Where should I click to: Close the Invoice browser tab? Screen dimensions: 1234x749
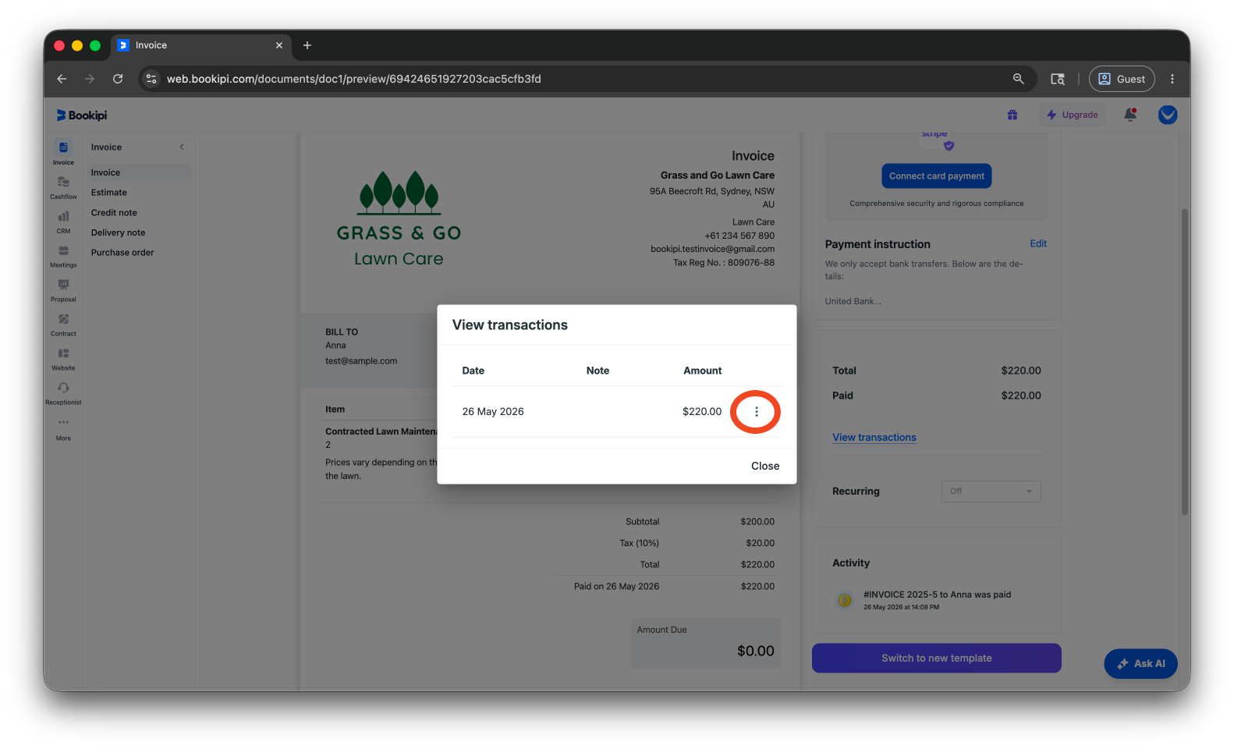pos(279,45)
